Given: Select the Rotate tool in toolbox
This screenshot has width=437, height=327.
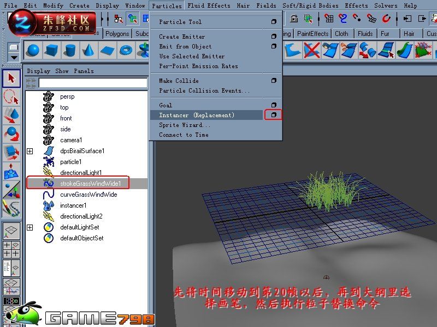Looking at the screenshot, I should (11, 134).
